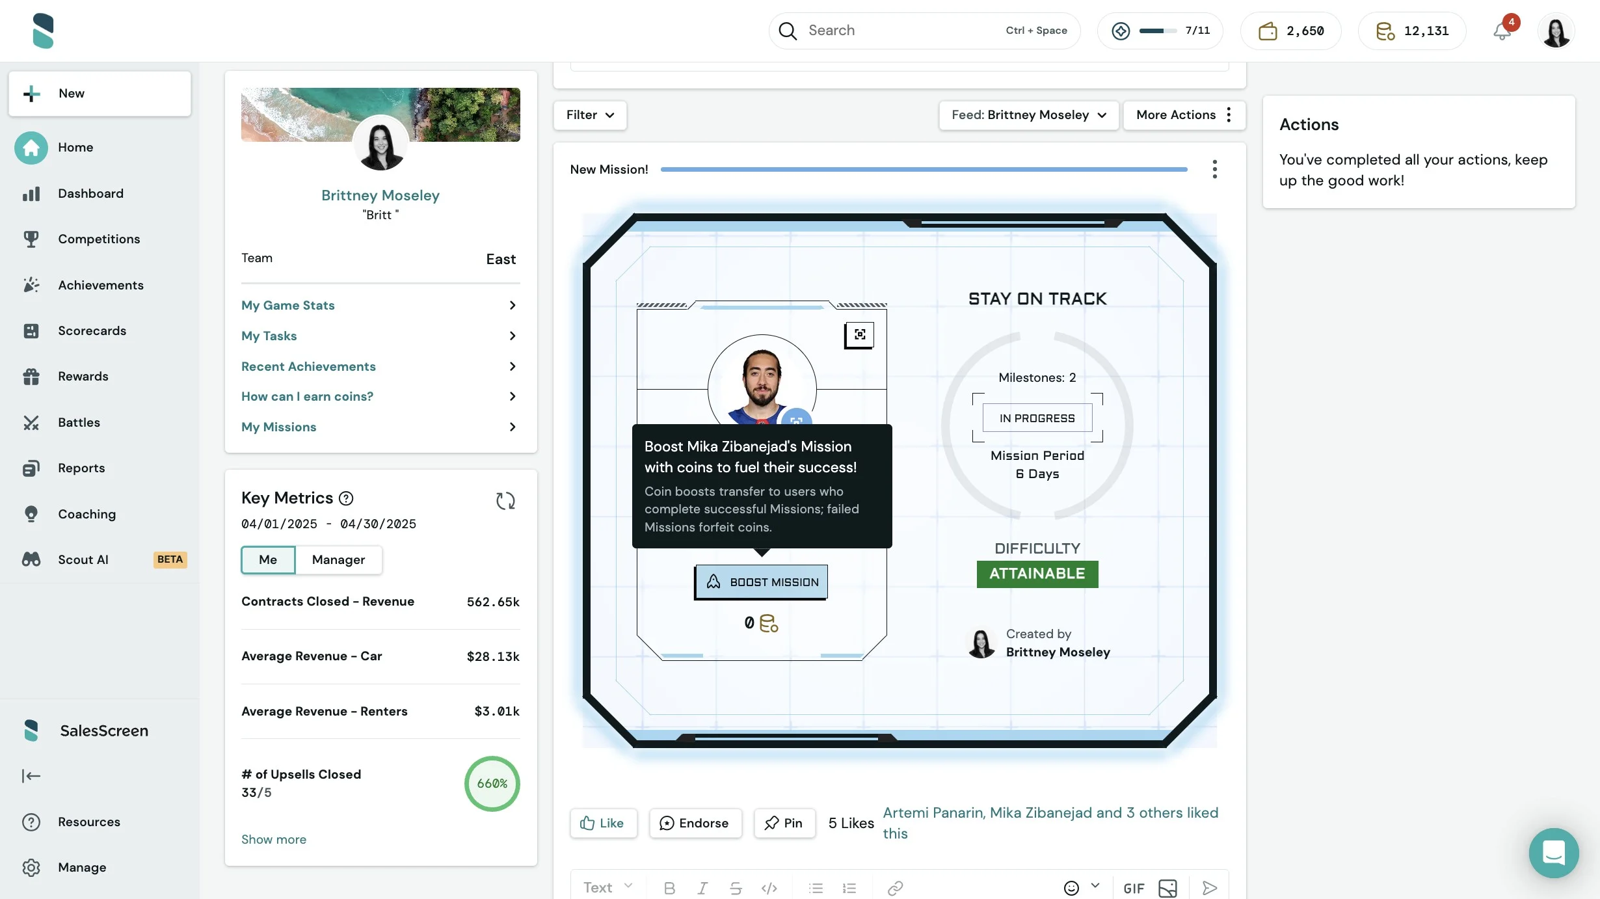Open Competitions in the sidebar
Screen dimensions: 1600x899
tap(99, 239)
